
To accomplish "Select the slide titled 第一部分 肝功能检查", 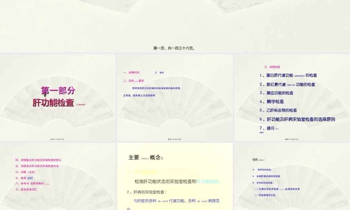I will [x=58, y=96].
